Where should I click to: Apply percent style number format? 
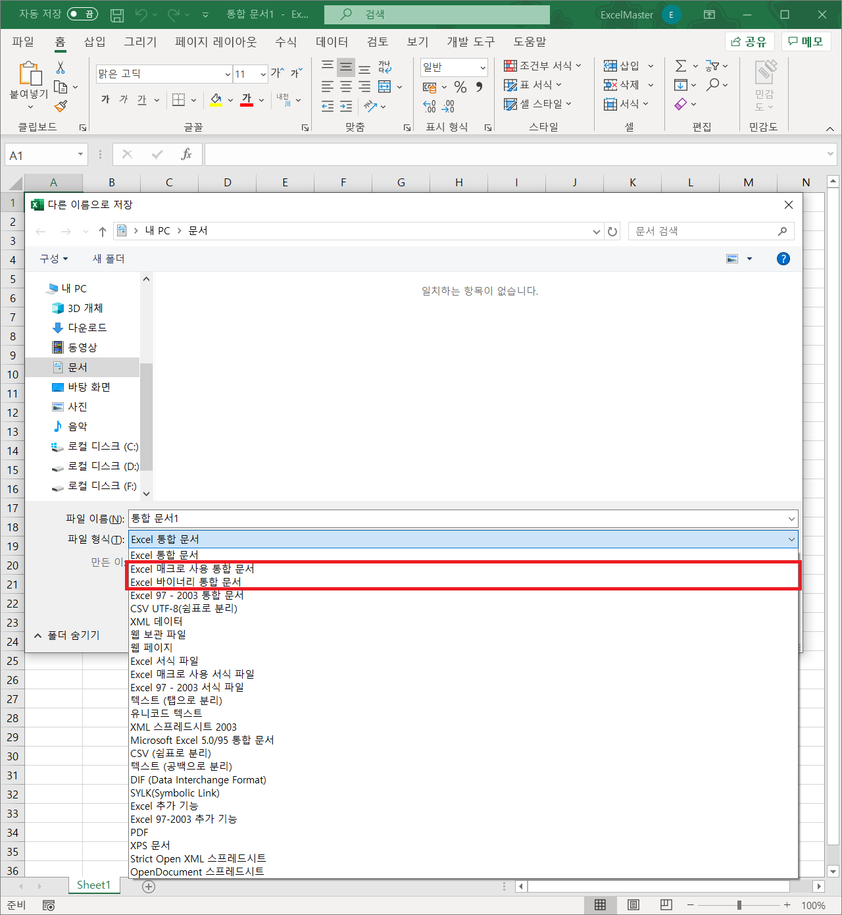pos(460,87)
